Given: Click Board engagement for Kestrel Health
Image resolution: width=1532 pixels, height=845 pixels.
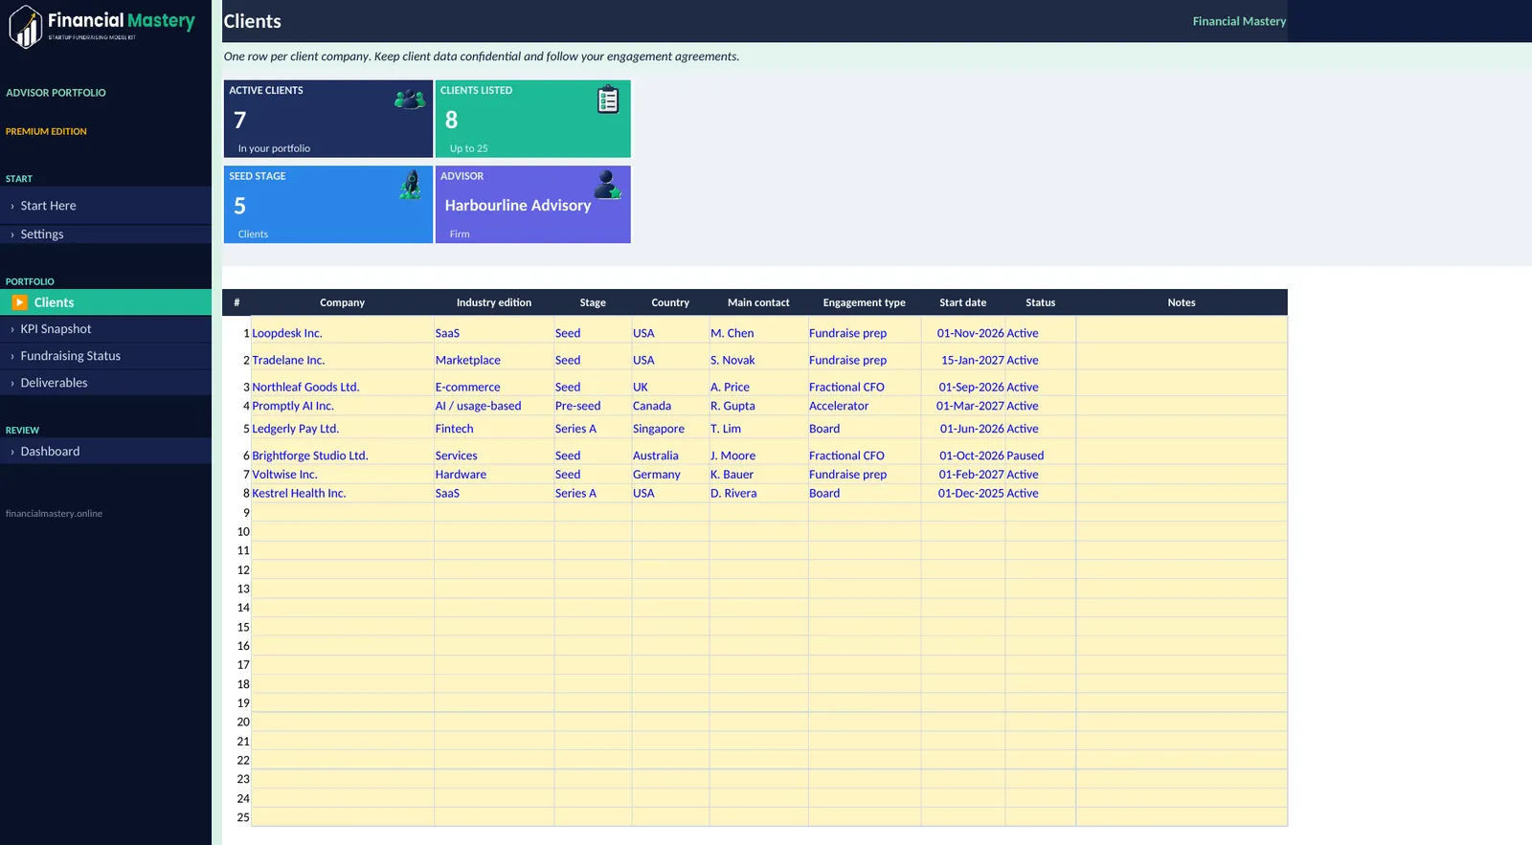Looking at the screenshot, I should pyautogui.click(x=865, y=494).
